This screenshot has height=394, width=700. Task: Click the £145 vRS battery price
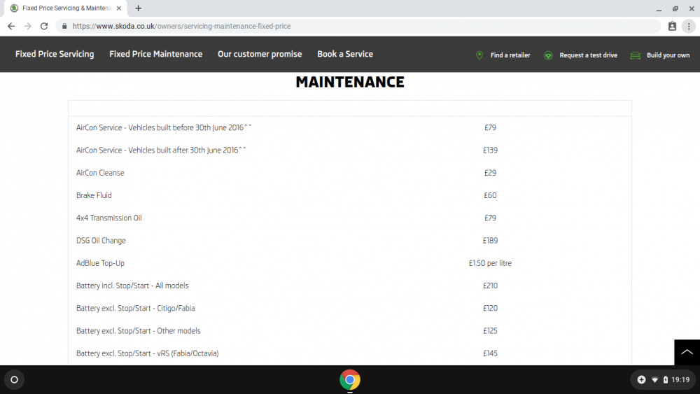click(490, 353)
